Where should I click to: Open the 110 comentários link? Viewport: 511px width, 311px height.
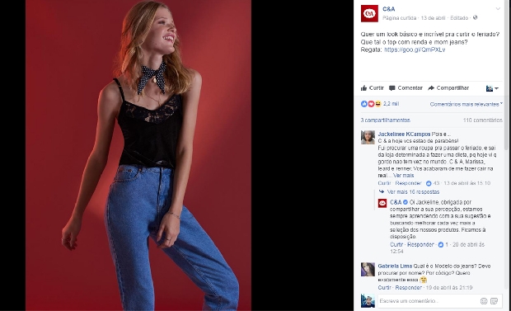point(483,120)
